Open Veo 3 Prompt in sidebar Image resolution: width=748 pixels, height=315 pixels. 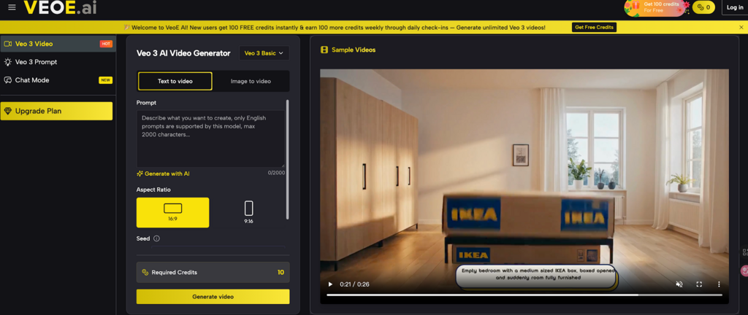pyautogui.click(x=36, y=62)
